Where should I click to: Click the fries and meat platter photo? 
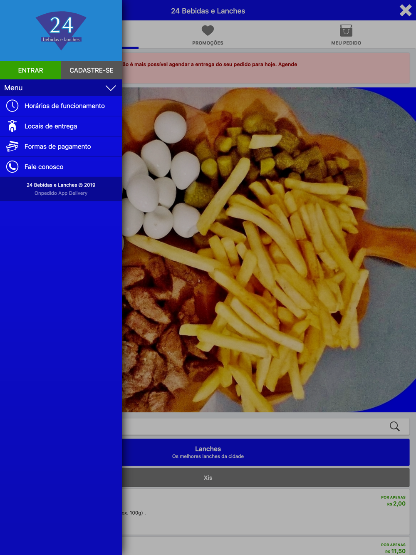click(269, 250)
